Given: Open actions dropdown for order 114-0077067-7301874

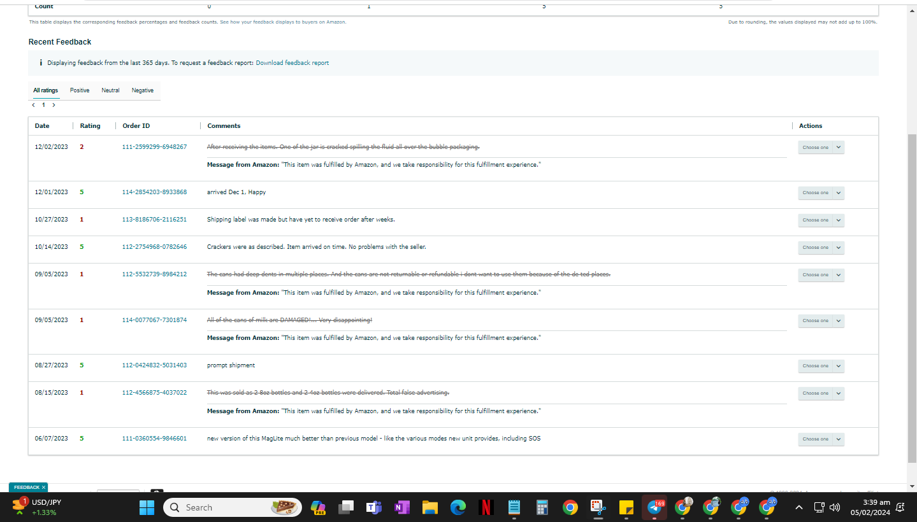Looking at the screenshot, I should click(821, 320).
